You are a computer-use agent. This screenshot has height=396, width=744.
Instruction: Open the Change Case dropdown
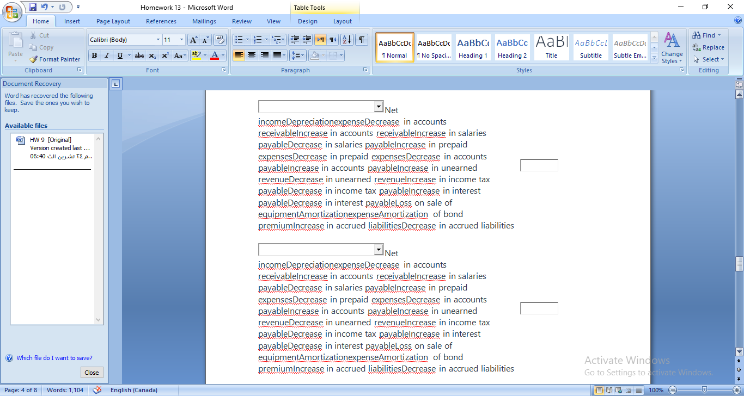[179, 55]
